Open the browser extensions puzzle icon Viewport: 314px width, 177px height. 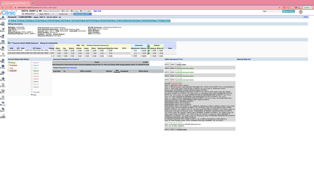coord(296,8)
